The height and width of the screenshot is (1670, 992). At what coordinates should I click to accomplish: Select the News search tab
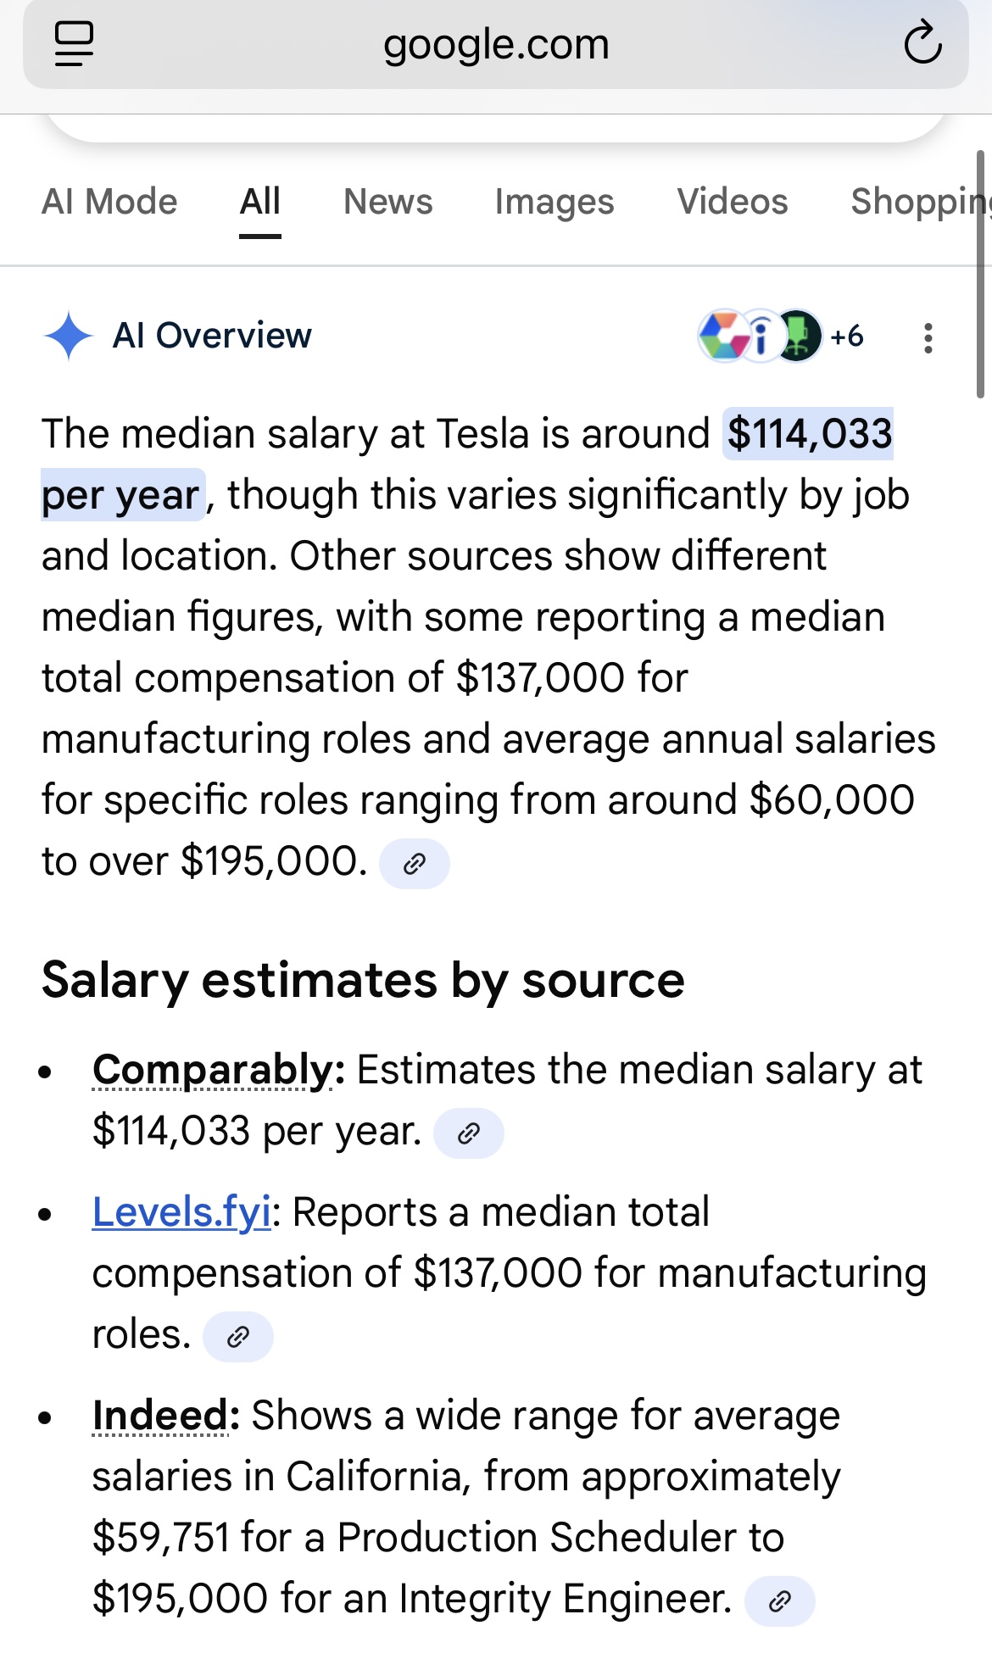coord(388,202)
